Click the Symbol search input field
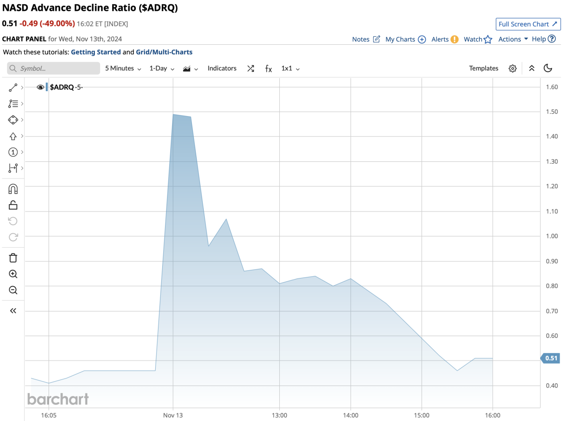Screen dimensions: 566x421 click(53, 68)
